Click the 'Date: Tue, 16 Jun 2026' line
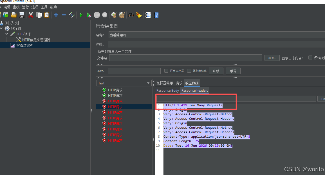This screenshot has height=175, width=325. [198, 146]
